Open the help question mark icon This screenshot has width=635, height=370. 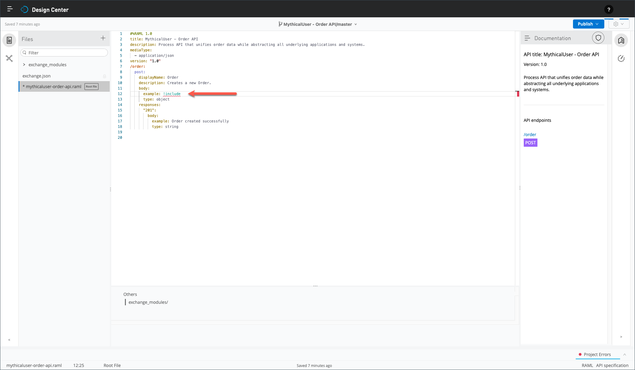pos(609,10)
